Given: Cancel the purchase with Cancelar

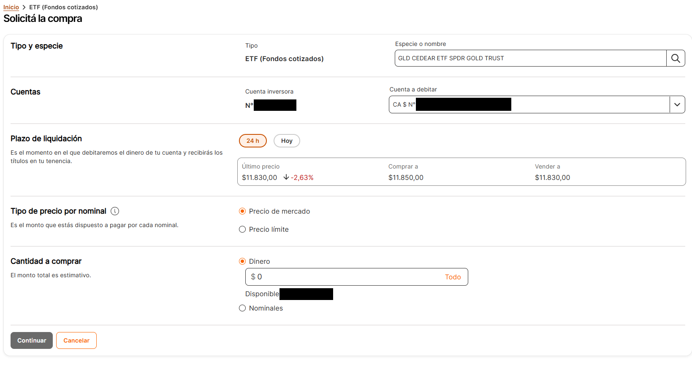Looking at the screenshot, I should tap(76, 340).
